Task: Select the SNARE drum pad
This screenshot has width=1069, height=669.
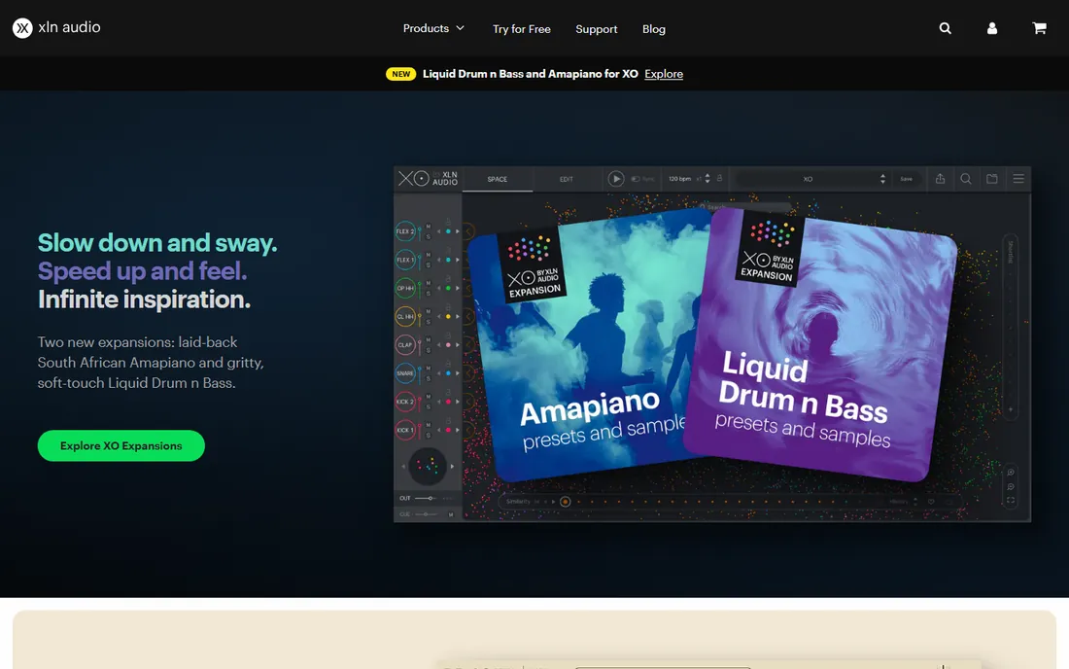Action: (x=405, y=373)
